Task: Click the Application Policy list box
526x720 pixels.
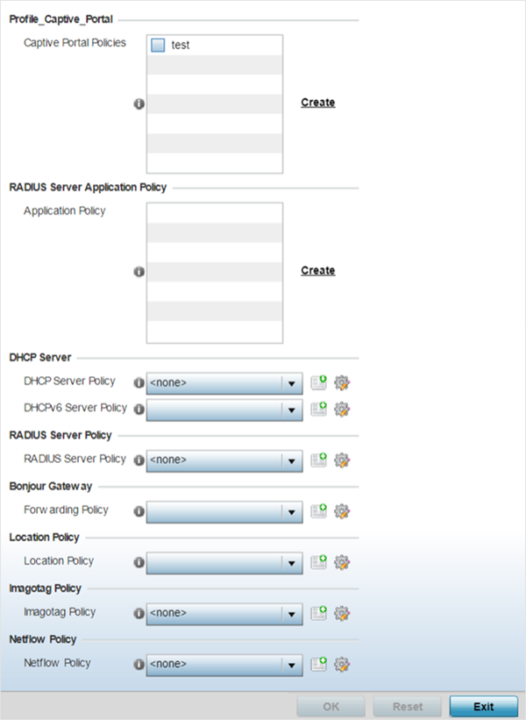Action: pos(215,273)
